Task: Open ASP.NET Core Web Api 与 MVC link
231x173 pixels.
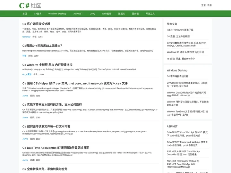Action: (187, 134)
